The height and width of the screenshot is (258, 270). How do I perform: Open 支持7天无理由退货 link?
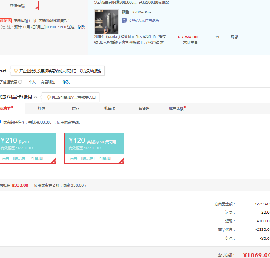click(144, 20)
